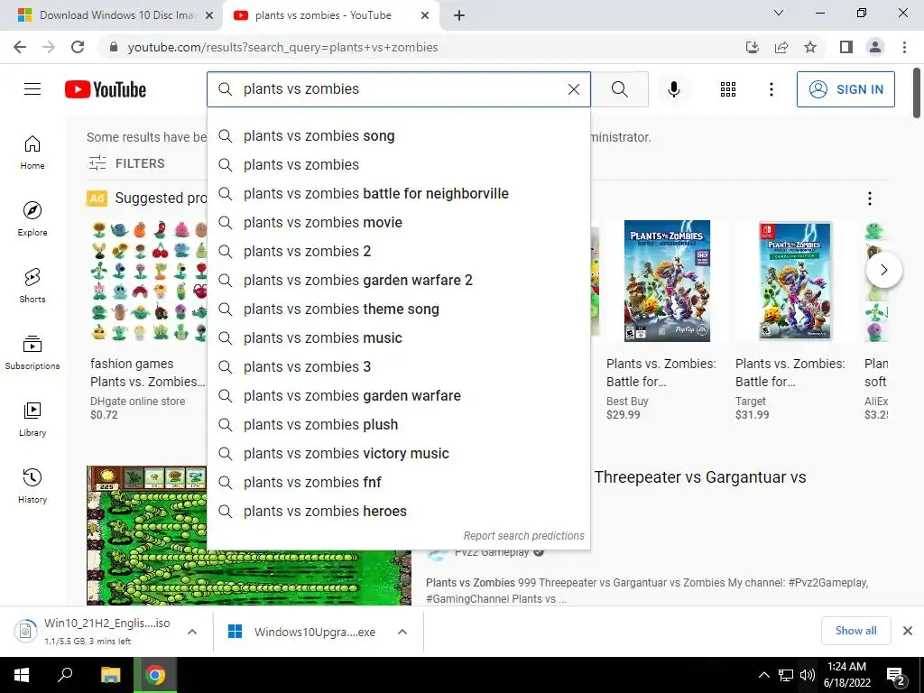924x693 pixels.
Task: Open Windows Start menu
Action: [x=22, y=675]
